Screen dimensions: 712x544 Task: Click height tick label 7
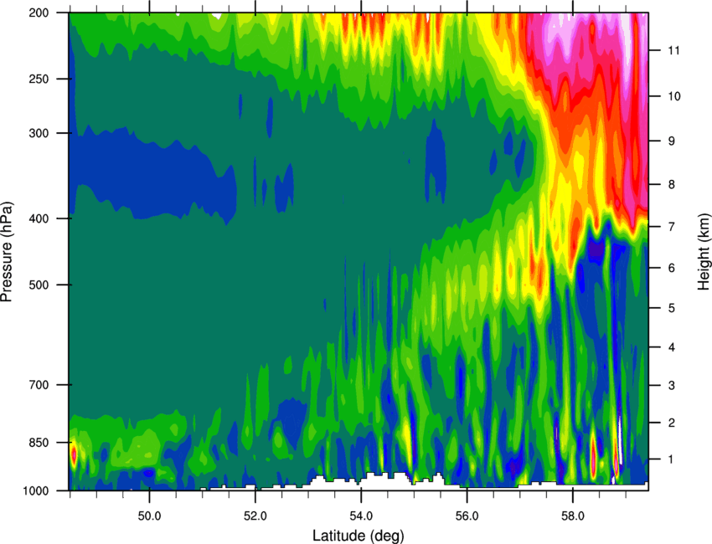672,227
